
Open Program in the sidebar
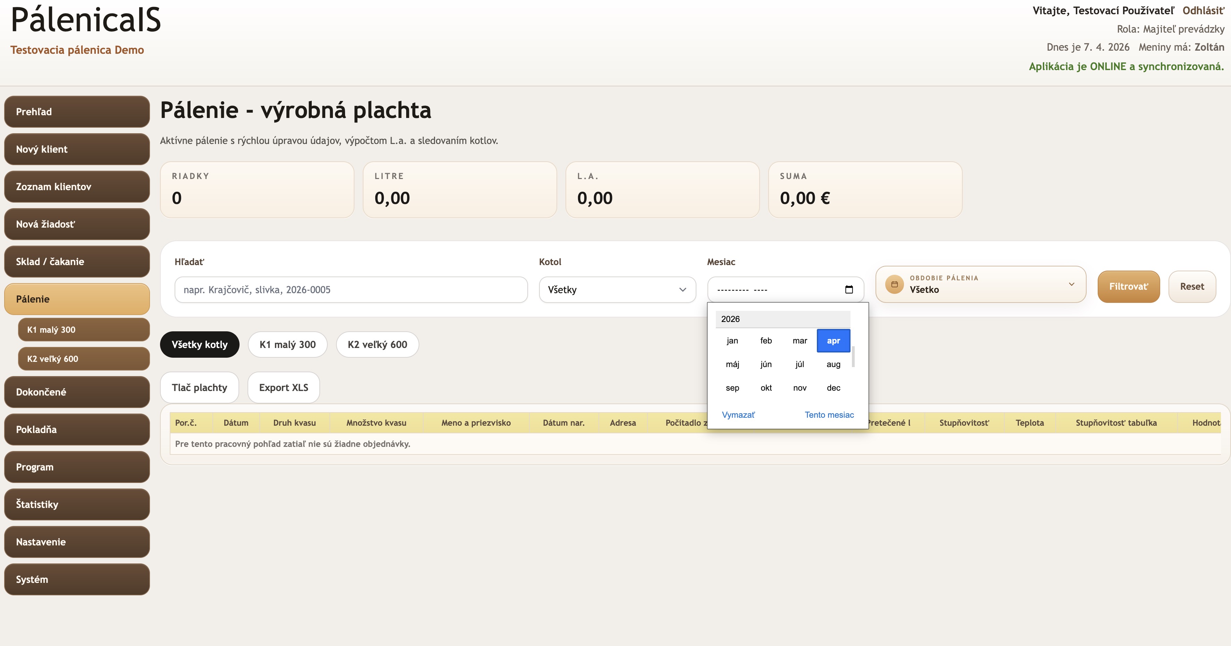77,467
